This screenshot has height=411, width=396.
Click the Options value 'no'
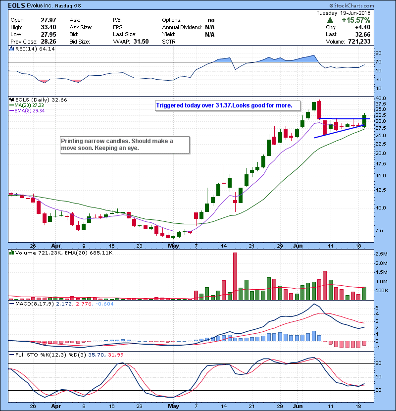coord(211,20)
